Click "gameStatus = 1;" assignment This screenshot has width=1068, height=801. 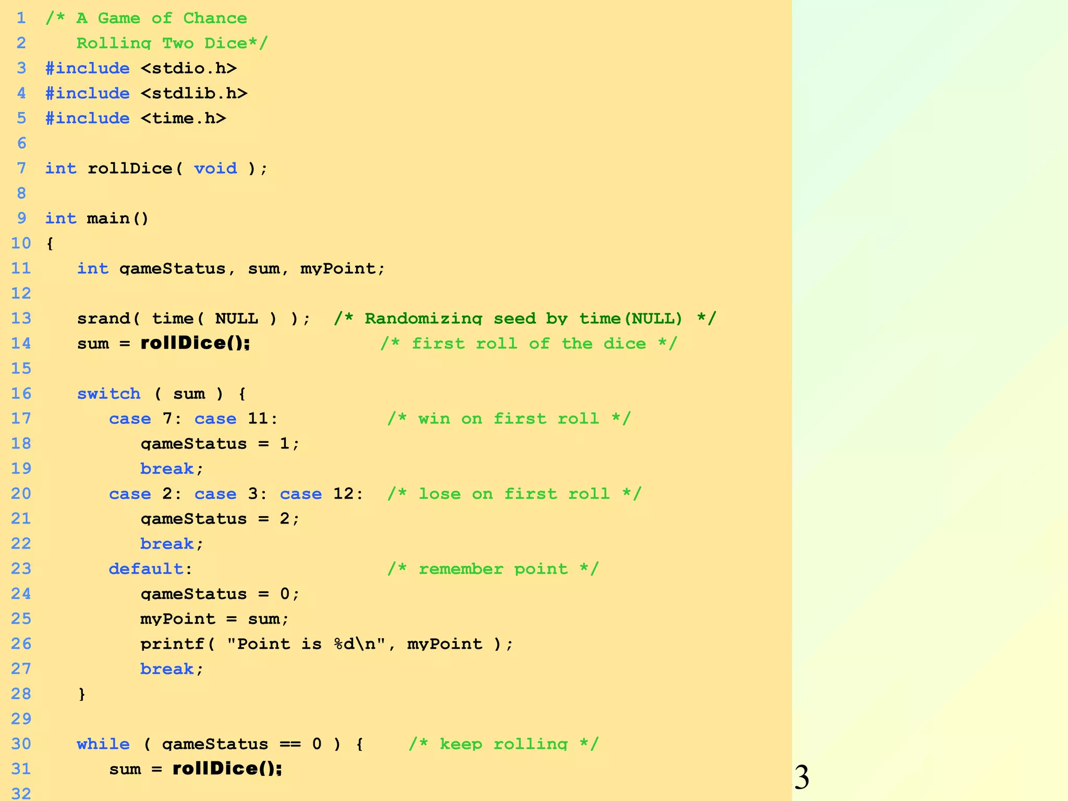click(220, 444)
